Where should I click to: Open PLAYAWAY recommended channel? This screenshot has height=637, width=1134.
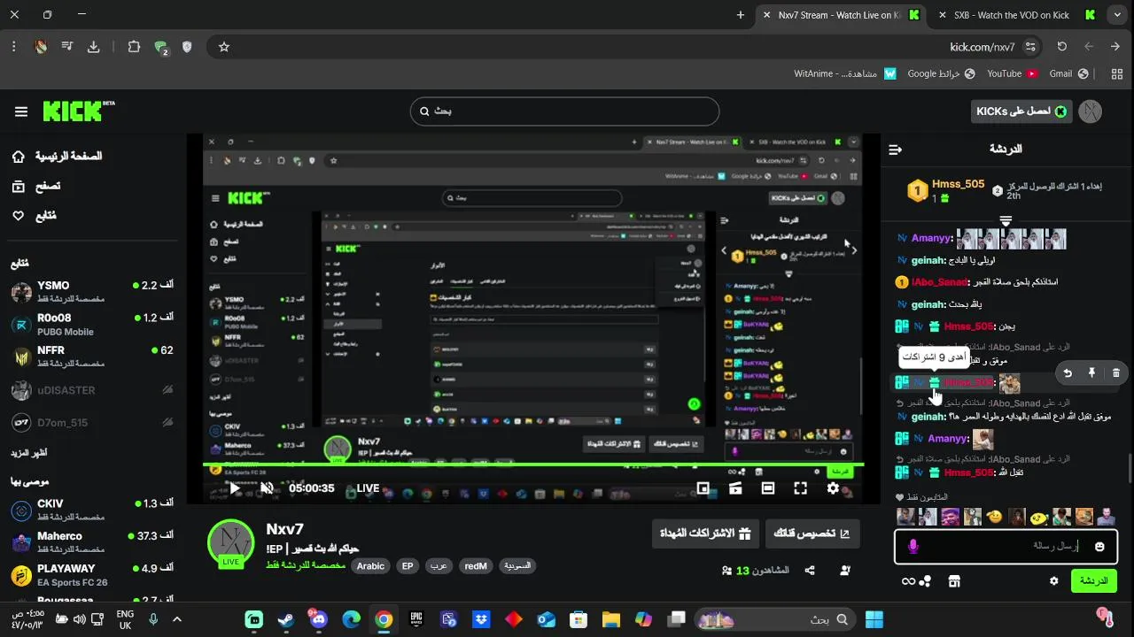[x=92, y=574]
